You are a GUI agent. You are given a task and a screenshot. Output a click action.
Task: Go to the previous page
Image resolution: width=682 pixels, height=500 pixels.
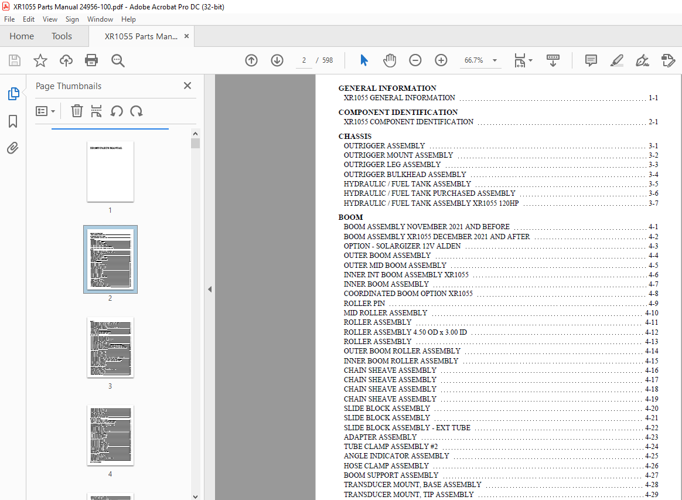(x=251, y=60)
